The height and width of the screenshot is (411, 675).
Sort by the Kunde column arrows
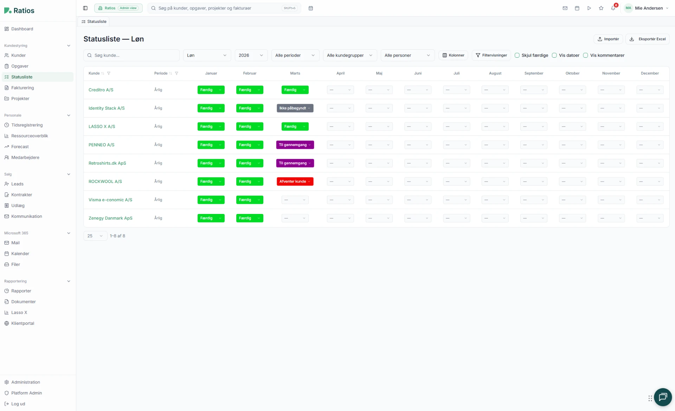[x=103, y=73]
